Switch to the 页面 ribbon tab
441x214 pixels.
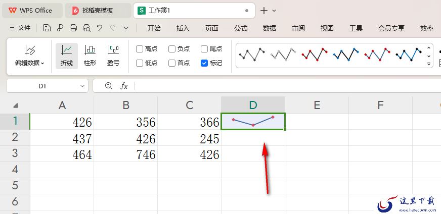tap(212, 28)
